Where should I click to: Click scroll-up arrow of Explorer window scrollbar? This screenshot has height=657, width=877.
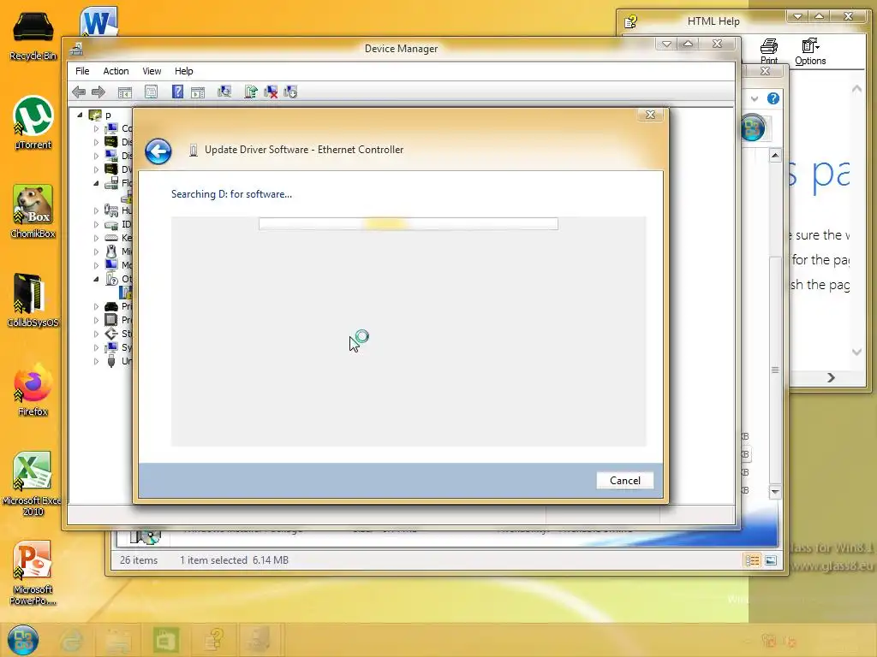coord(775,156)
